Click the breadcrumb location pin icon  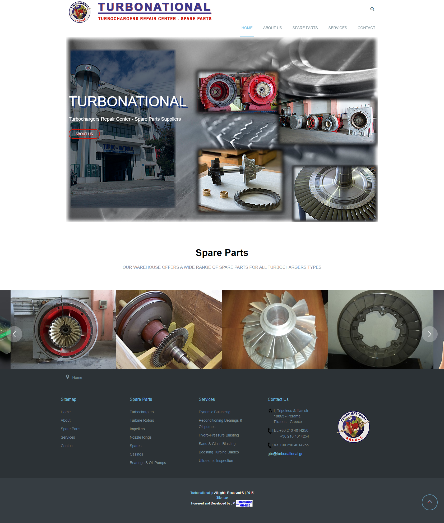[68, 377]
